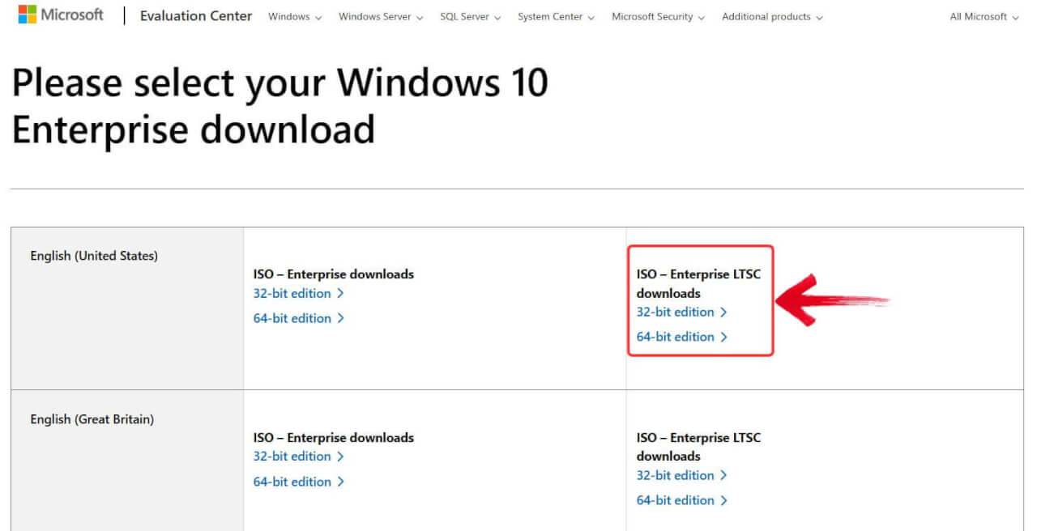Select the highlighted ISO Enterprise LTSC downloads box
Image resolution: width=1037 pixels, height=531 pixels.
pos(700,299)
